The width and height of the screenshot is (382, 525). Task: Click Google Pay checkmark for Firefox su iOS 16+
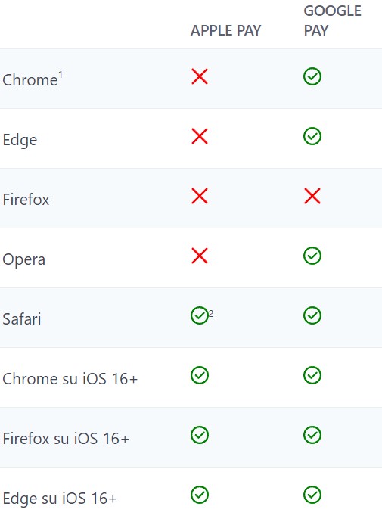312,435
